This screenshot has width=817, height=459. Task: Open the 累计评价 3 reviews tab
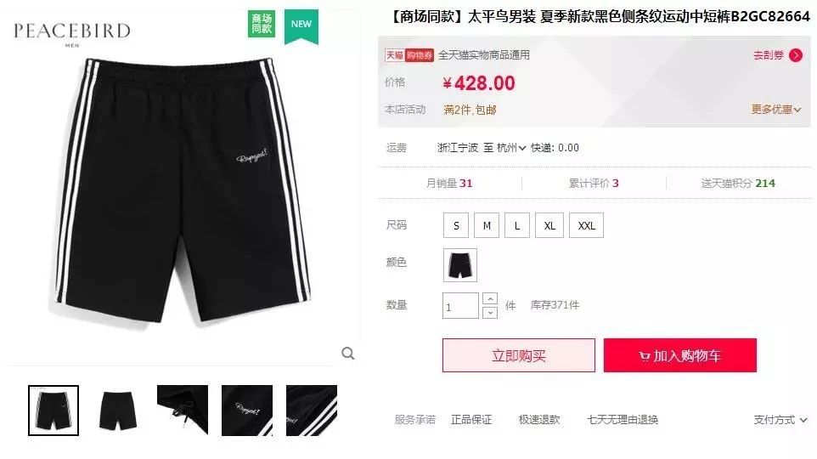594,183
